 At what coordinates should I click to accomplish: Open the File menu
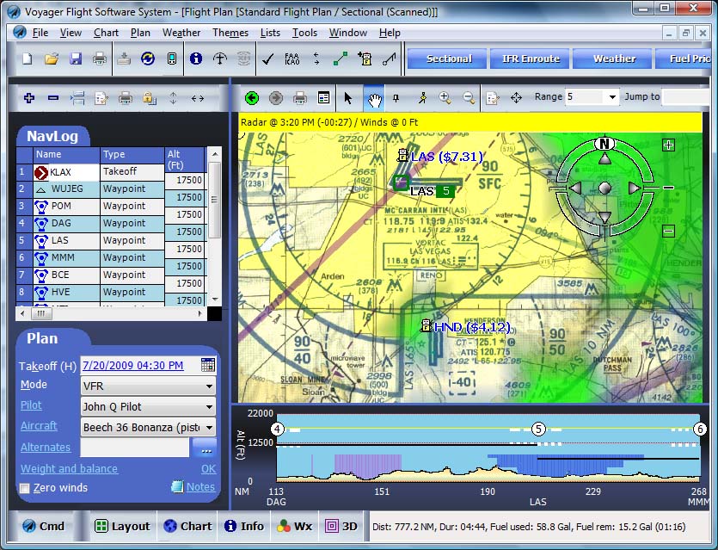40,33
